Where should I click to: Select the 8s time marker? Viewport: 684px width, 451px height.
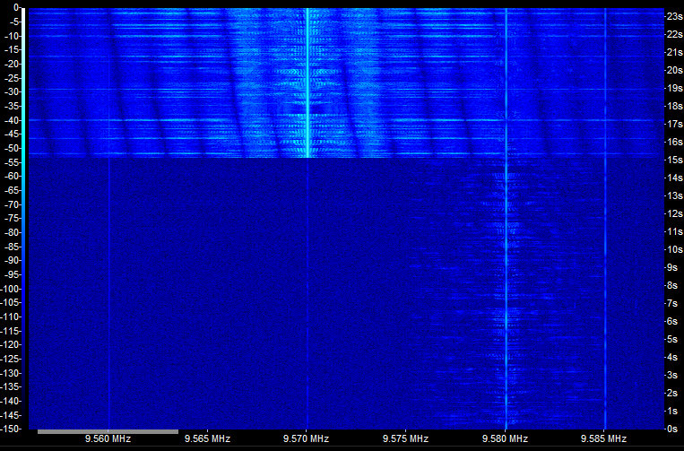coord(672,285)
